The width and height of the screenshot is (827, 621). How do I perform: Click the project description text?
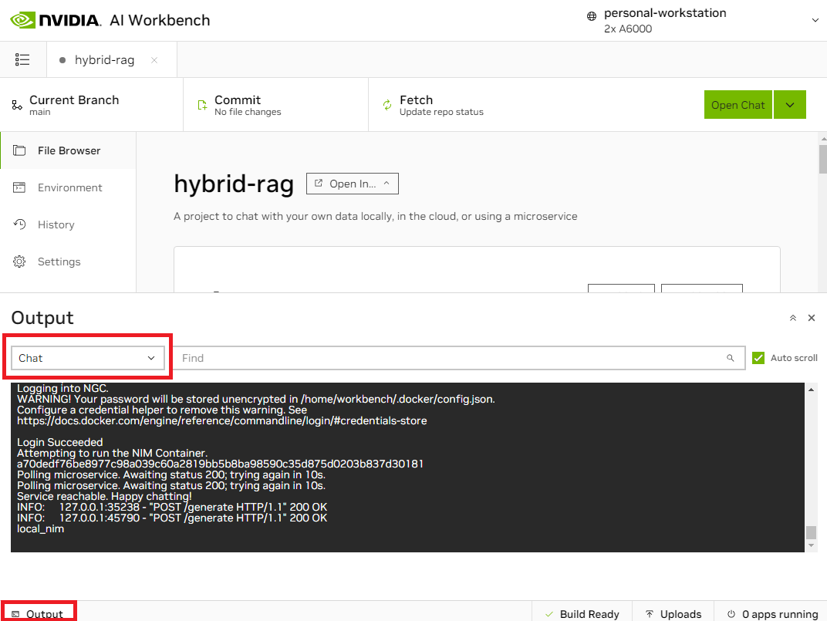point(376,216)
